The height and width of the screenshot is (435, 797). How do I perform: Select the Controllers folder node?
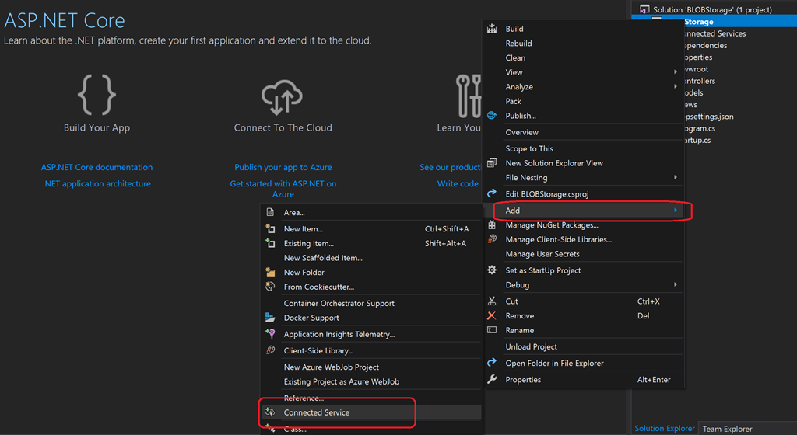click(x=700, y=81)
